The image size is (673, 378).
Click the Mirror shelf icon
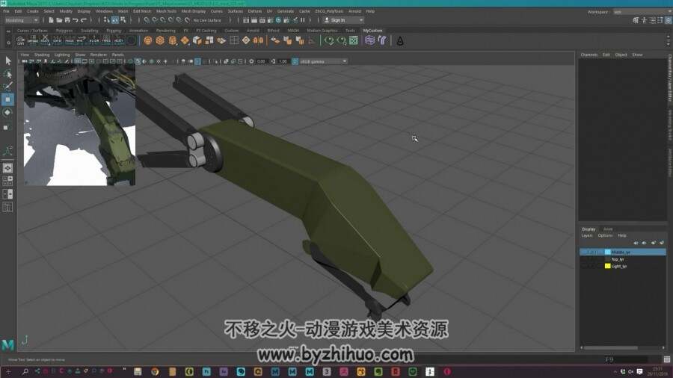(258, 41)
